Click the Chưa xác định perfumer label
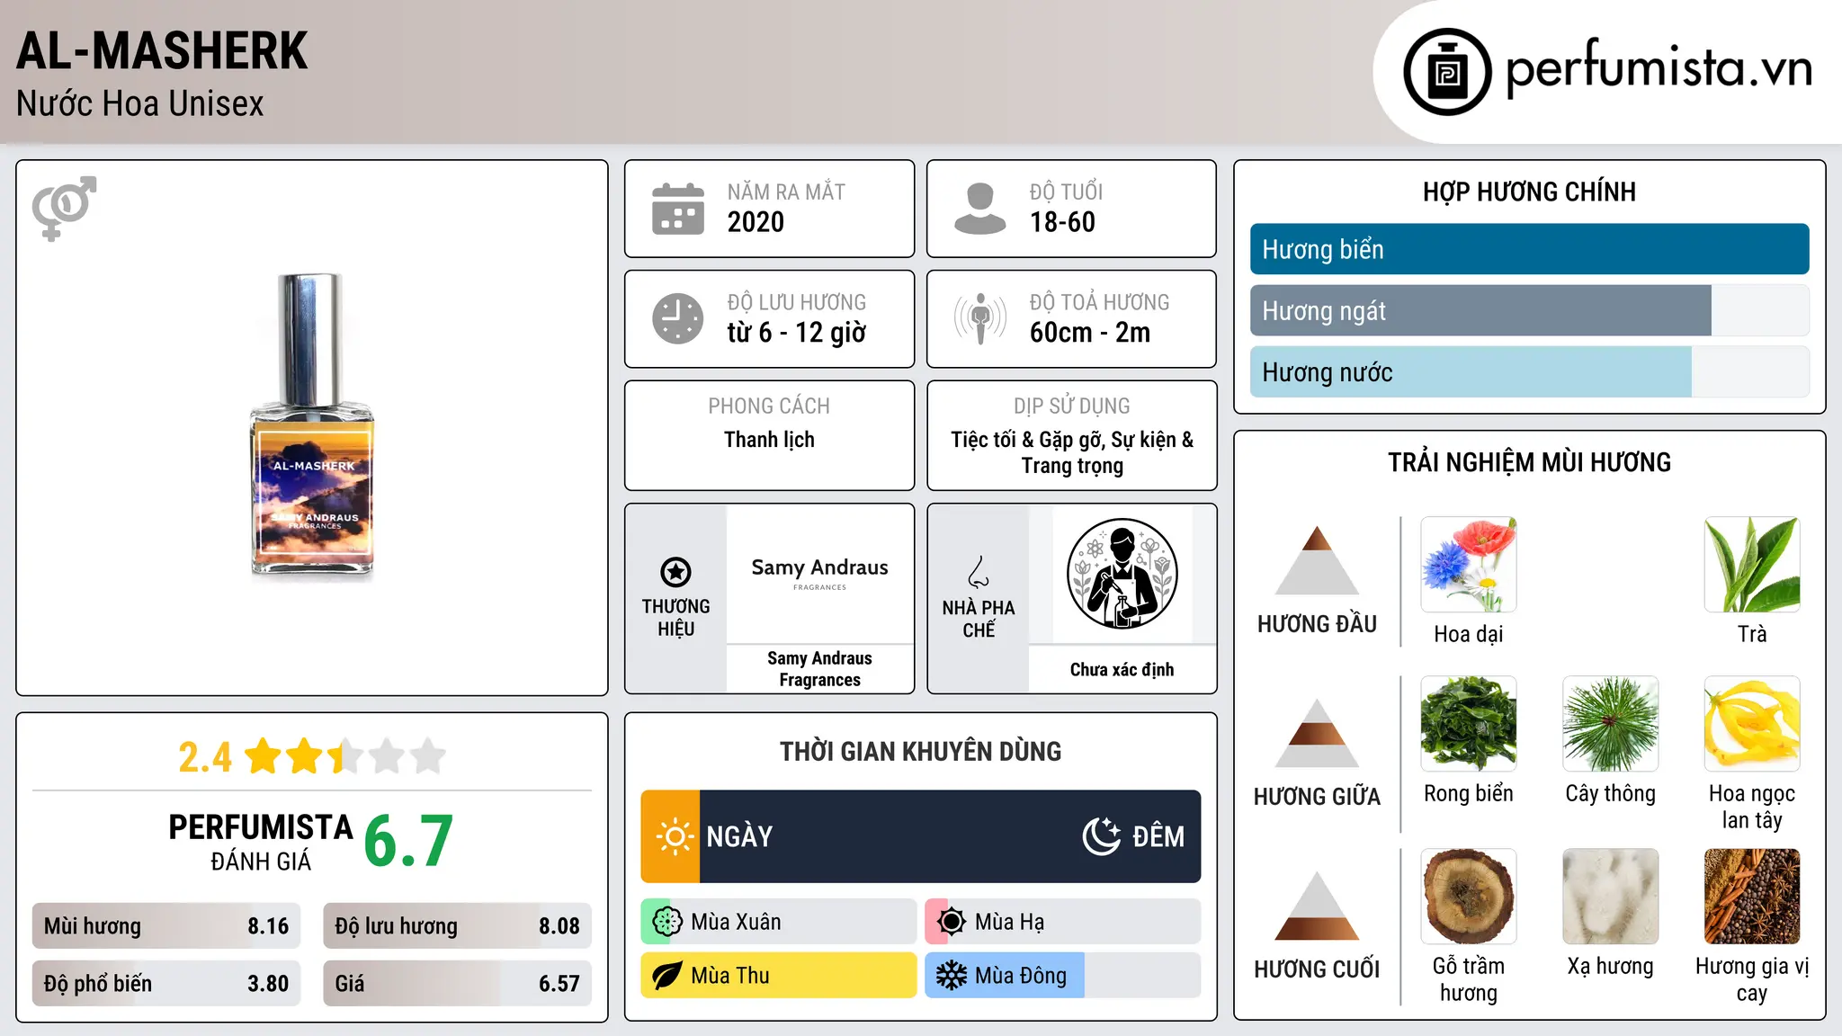The image size is (1842, 1036). pyautogui.click(x=1122, y=669)
